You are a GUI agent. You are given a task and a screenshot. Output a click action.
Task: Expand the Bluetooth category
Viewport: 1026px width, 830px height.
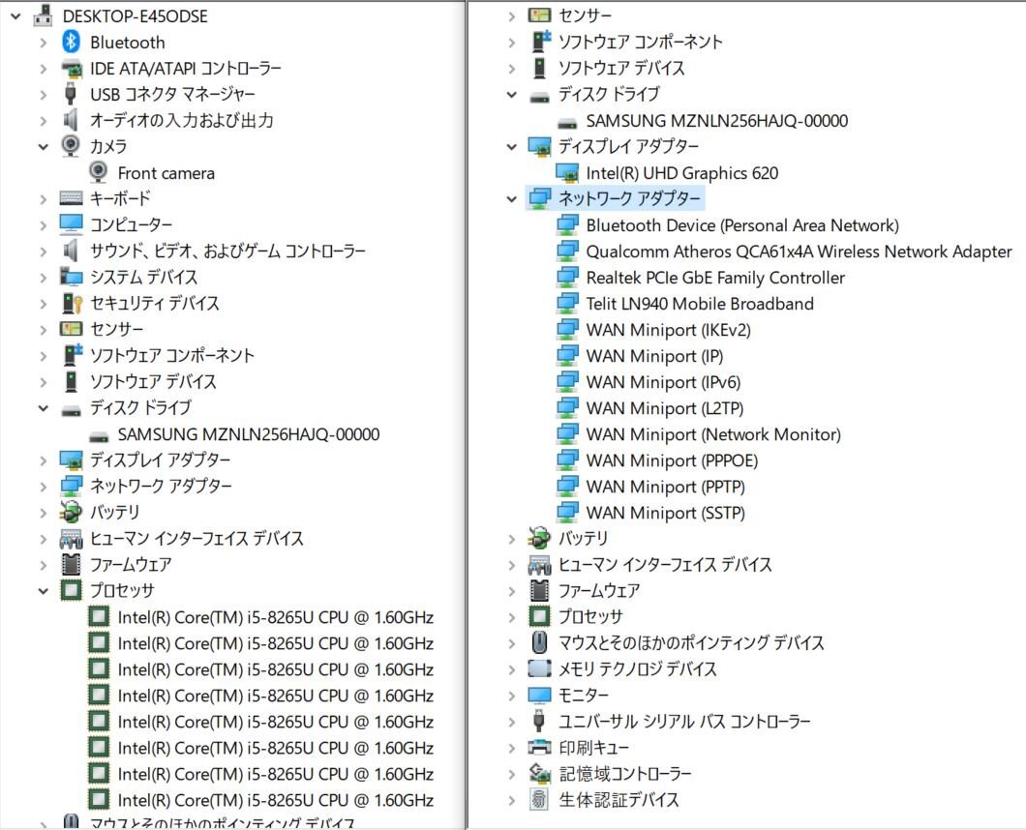click(x=44, y=43)
